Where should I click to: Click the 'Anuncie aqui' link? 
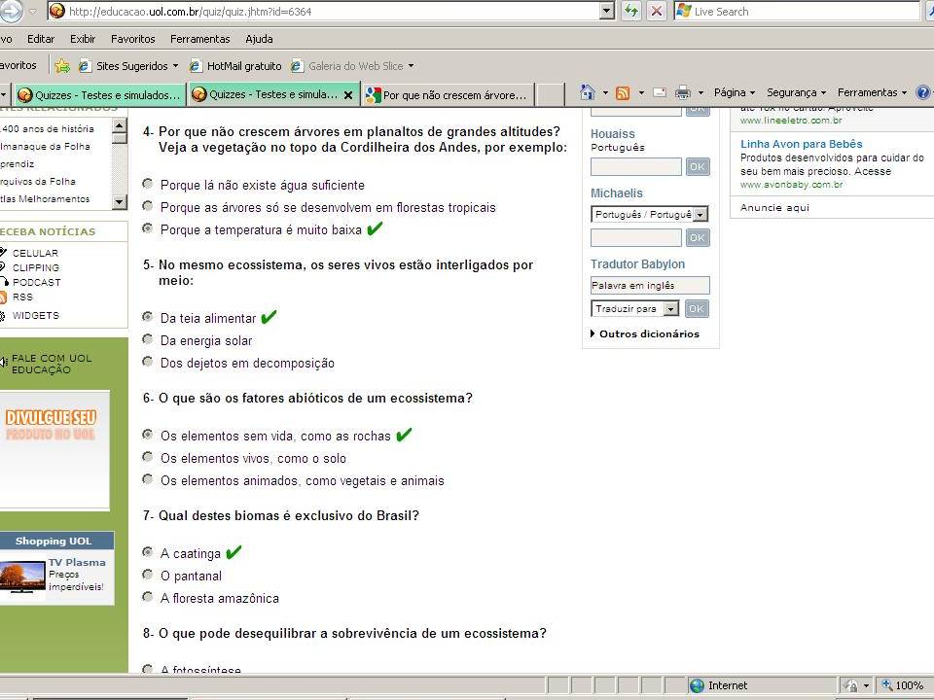click(x=774, y=208)
